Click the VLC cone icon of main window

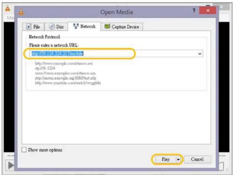pyautogui.click(x=8, y=8)
